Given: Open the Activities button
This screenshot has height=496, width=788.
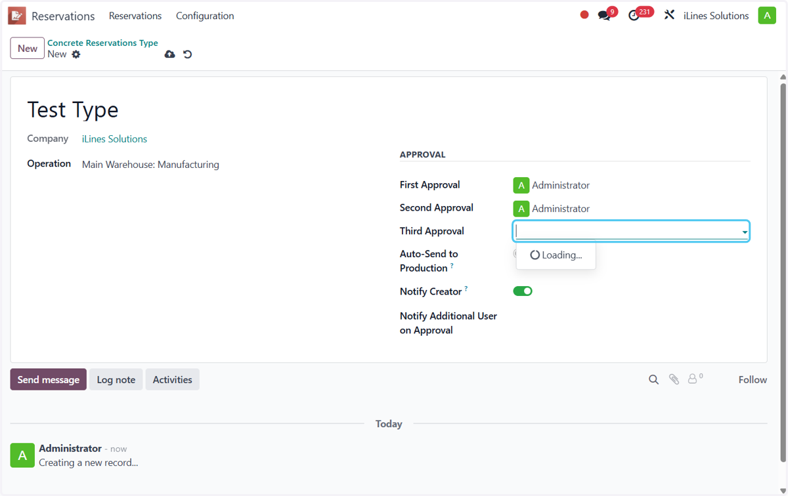Looking at the screenshot, I should click(172, 379).
